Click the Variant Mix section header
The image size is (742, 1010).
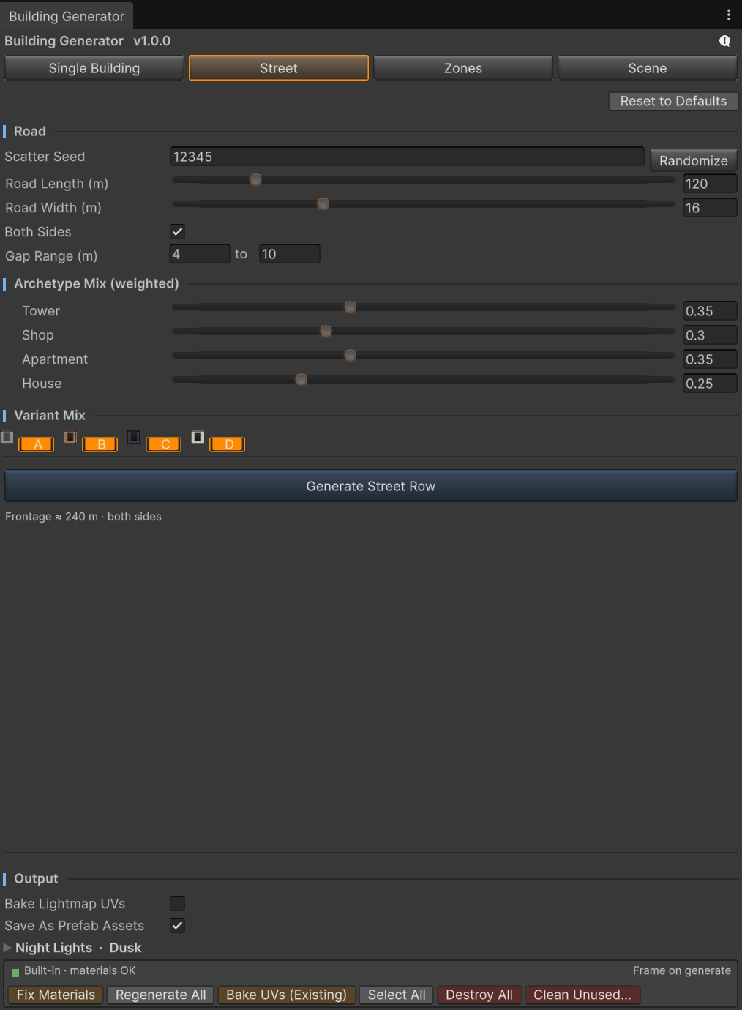click(x=50, y=416)
